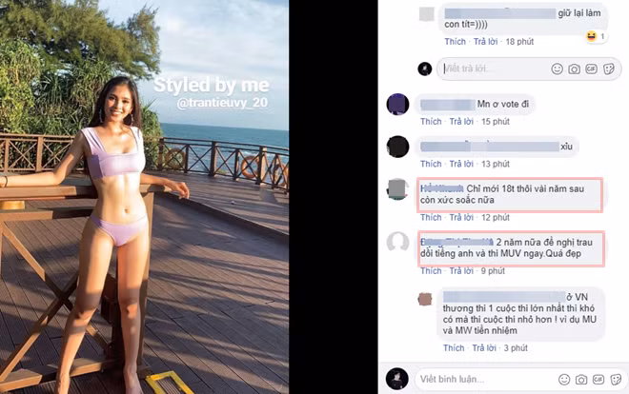The image size is (629, 394).
Task: Open emoji picker in bottom comment box
Action: [x=564, y=379]
